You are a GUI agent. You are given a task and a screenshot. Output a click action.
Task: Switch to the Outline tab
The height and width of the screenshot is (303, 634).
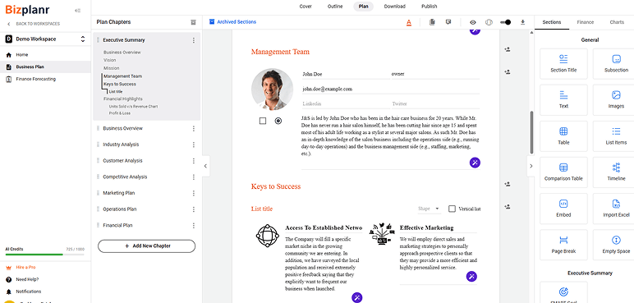click(335, 7)
